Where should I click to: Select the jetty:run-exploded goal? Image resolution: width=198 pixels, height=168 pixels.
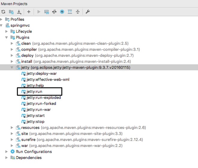(44, 98)
